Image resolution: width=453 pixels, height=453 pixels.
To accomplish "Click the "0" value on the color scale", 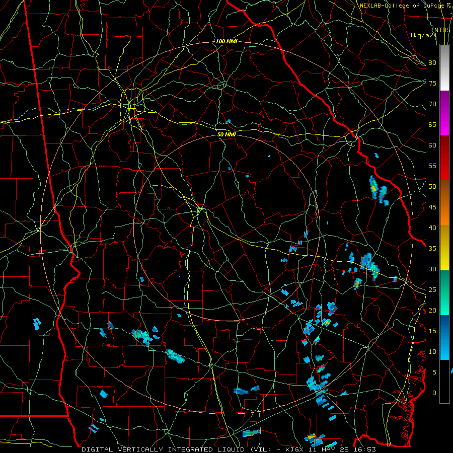I will [434, 393].
